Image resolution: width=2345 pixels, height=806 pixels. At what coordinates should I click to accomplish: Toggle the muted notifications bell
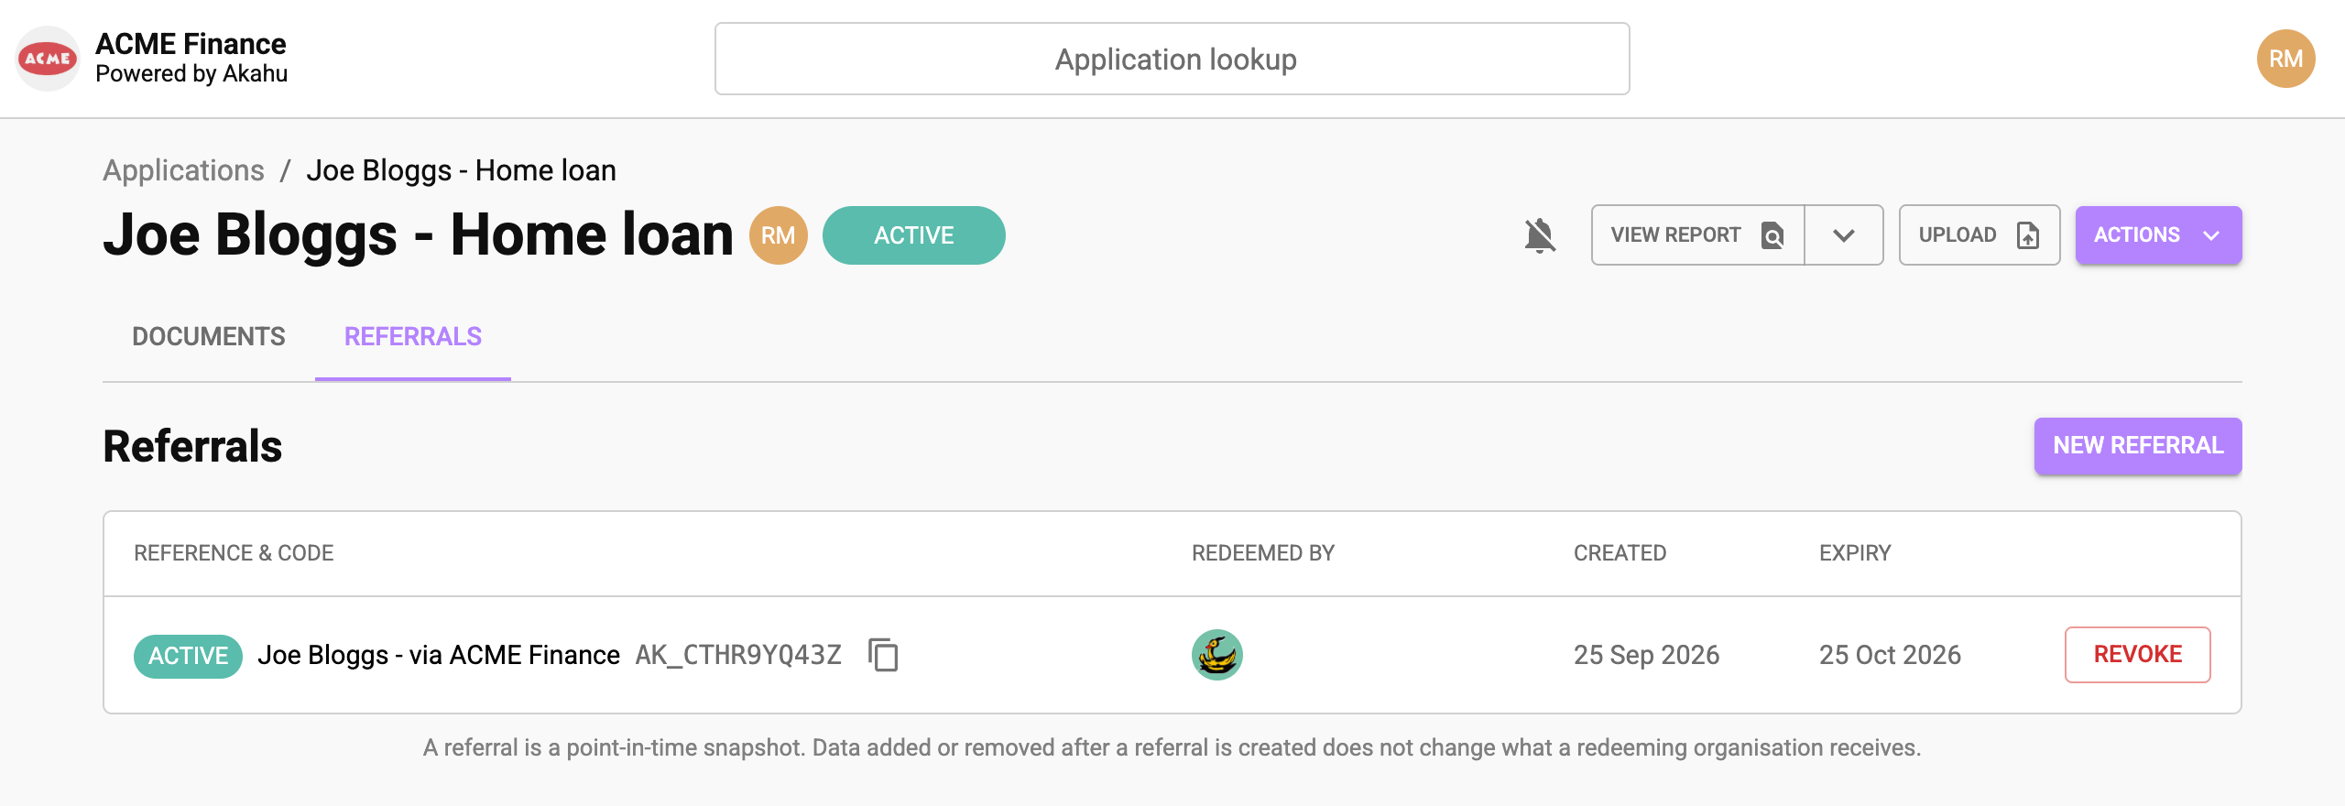[1540, 235]
